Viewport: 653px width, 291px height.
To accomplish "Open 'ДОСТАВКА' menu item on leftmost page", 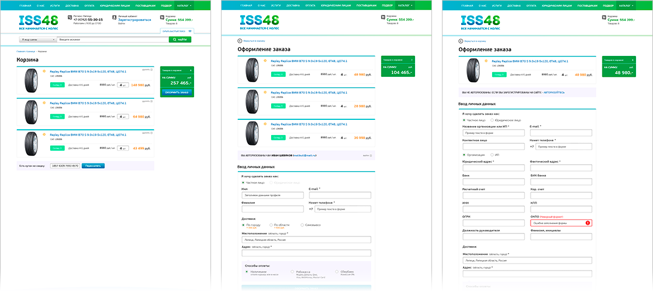I will coord(72,5).
